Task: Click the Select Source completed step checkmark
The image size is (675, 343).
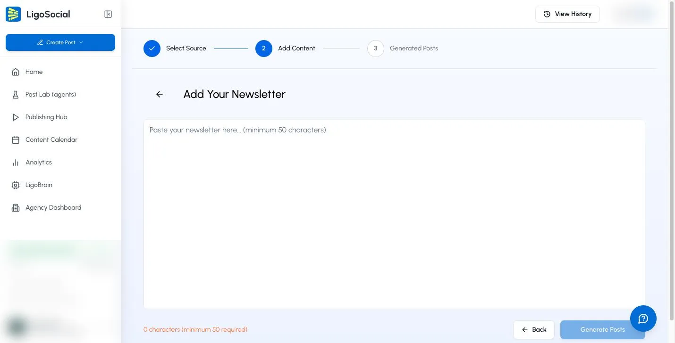Action: (152, 48)
